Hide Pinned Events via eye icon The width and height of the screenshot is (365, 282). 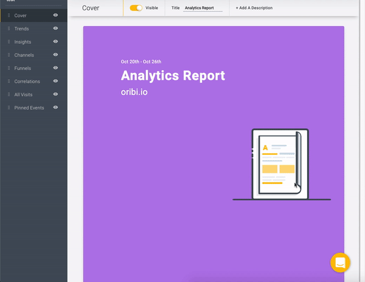(55, 107)
